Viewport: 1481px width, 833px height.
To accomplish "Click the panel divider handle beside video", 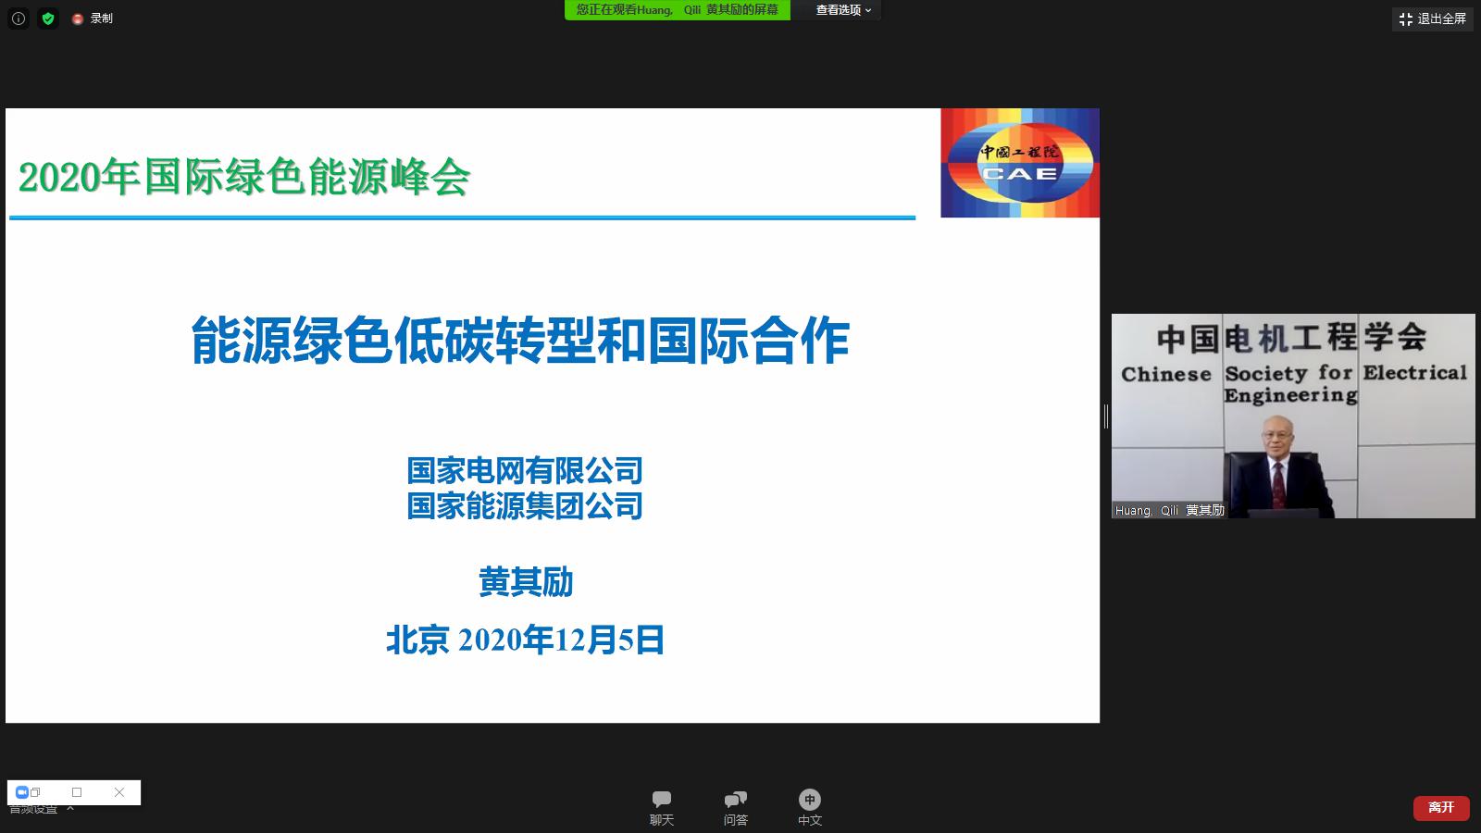I will point(1105,416).
